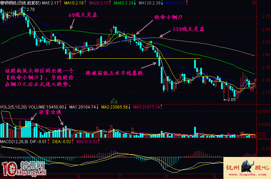Click the magenta MA20:2.15 indicator label
The width and height of the screenshot is (271, 179).
[x=99, y=3]
